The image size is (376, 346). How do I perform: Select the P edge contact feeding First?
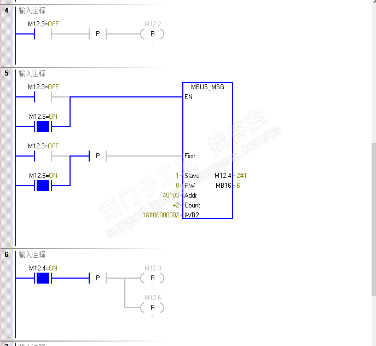97,156
